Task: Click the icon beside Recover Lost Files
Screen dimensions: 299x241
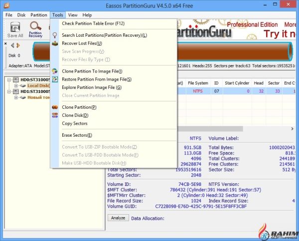Action: point(55,43)
